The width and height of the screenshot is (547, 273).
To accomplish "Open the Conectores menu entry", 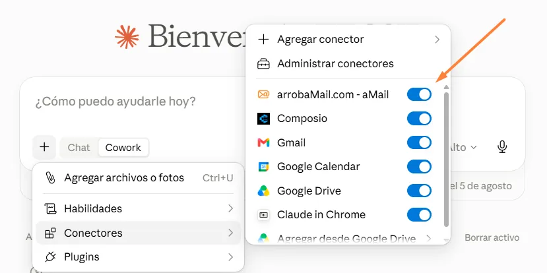I will [x=138, y=233].
